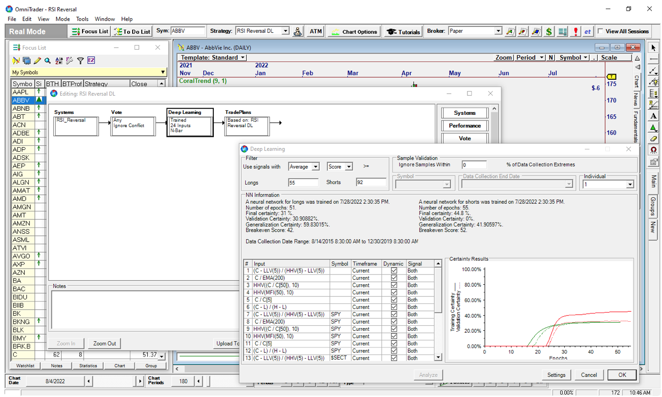Select the line drawing tool below pointer
Image resolution: width=662 pixels, height=397 pixels.
[x=653, y=59]
